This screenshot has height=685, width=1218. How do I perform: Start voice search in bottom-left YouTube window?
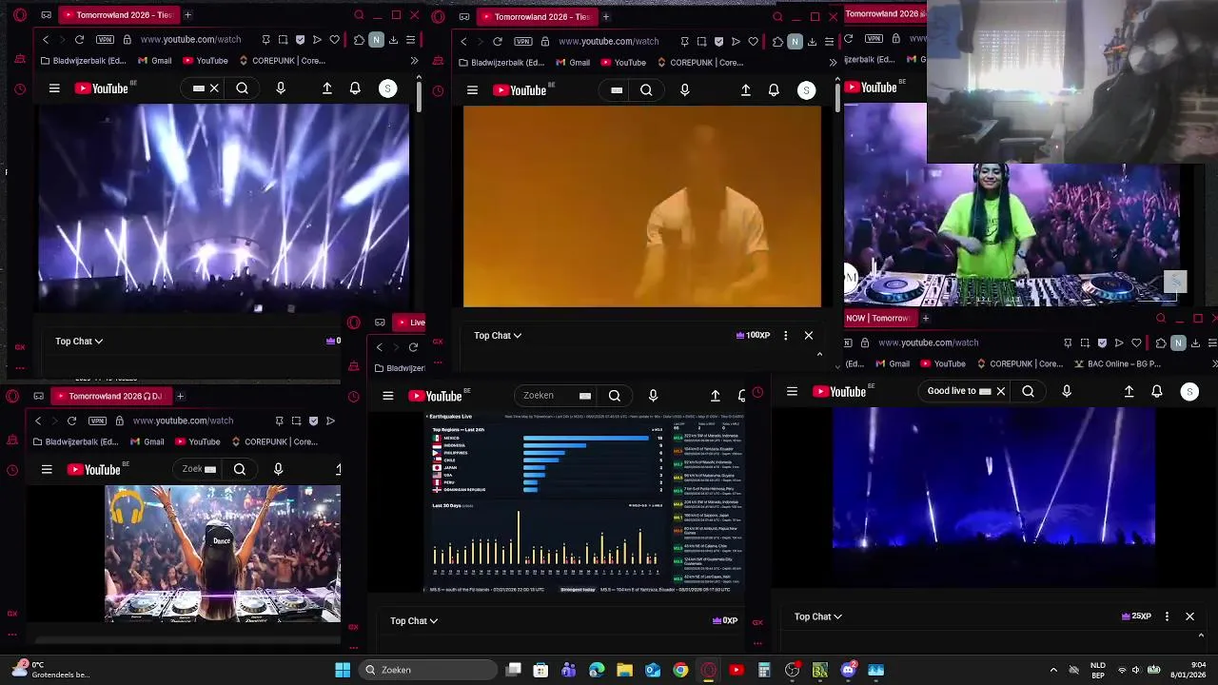(x=278, y=469)
